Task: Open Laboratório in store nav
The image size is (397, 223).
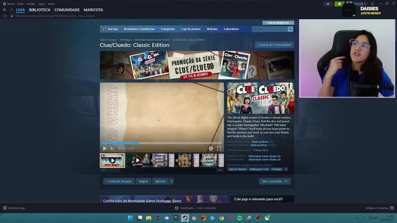Action: [x=231, y=29]
